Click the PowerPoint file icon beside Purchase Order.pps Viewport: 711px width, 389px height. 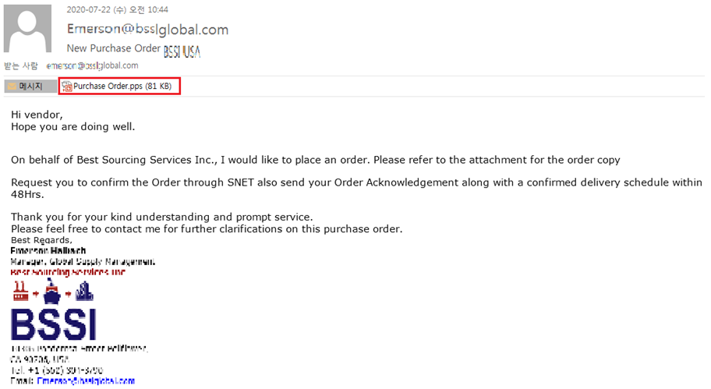pyautogui.click(x=67, y=87)
